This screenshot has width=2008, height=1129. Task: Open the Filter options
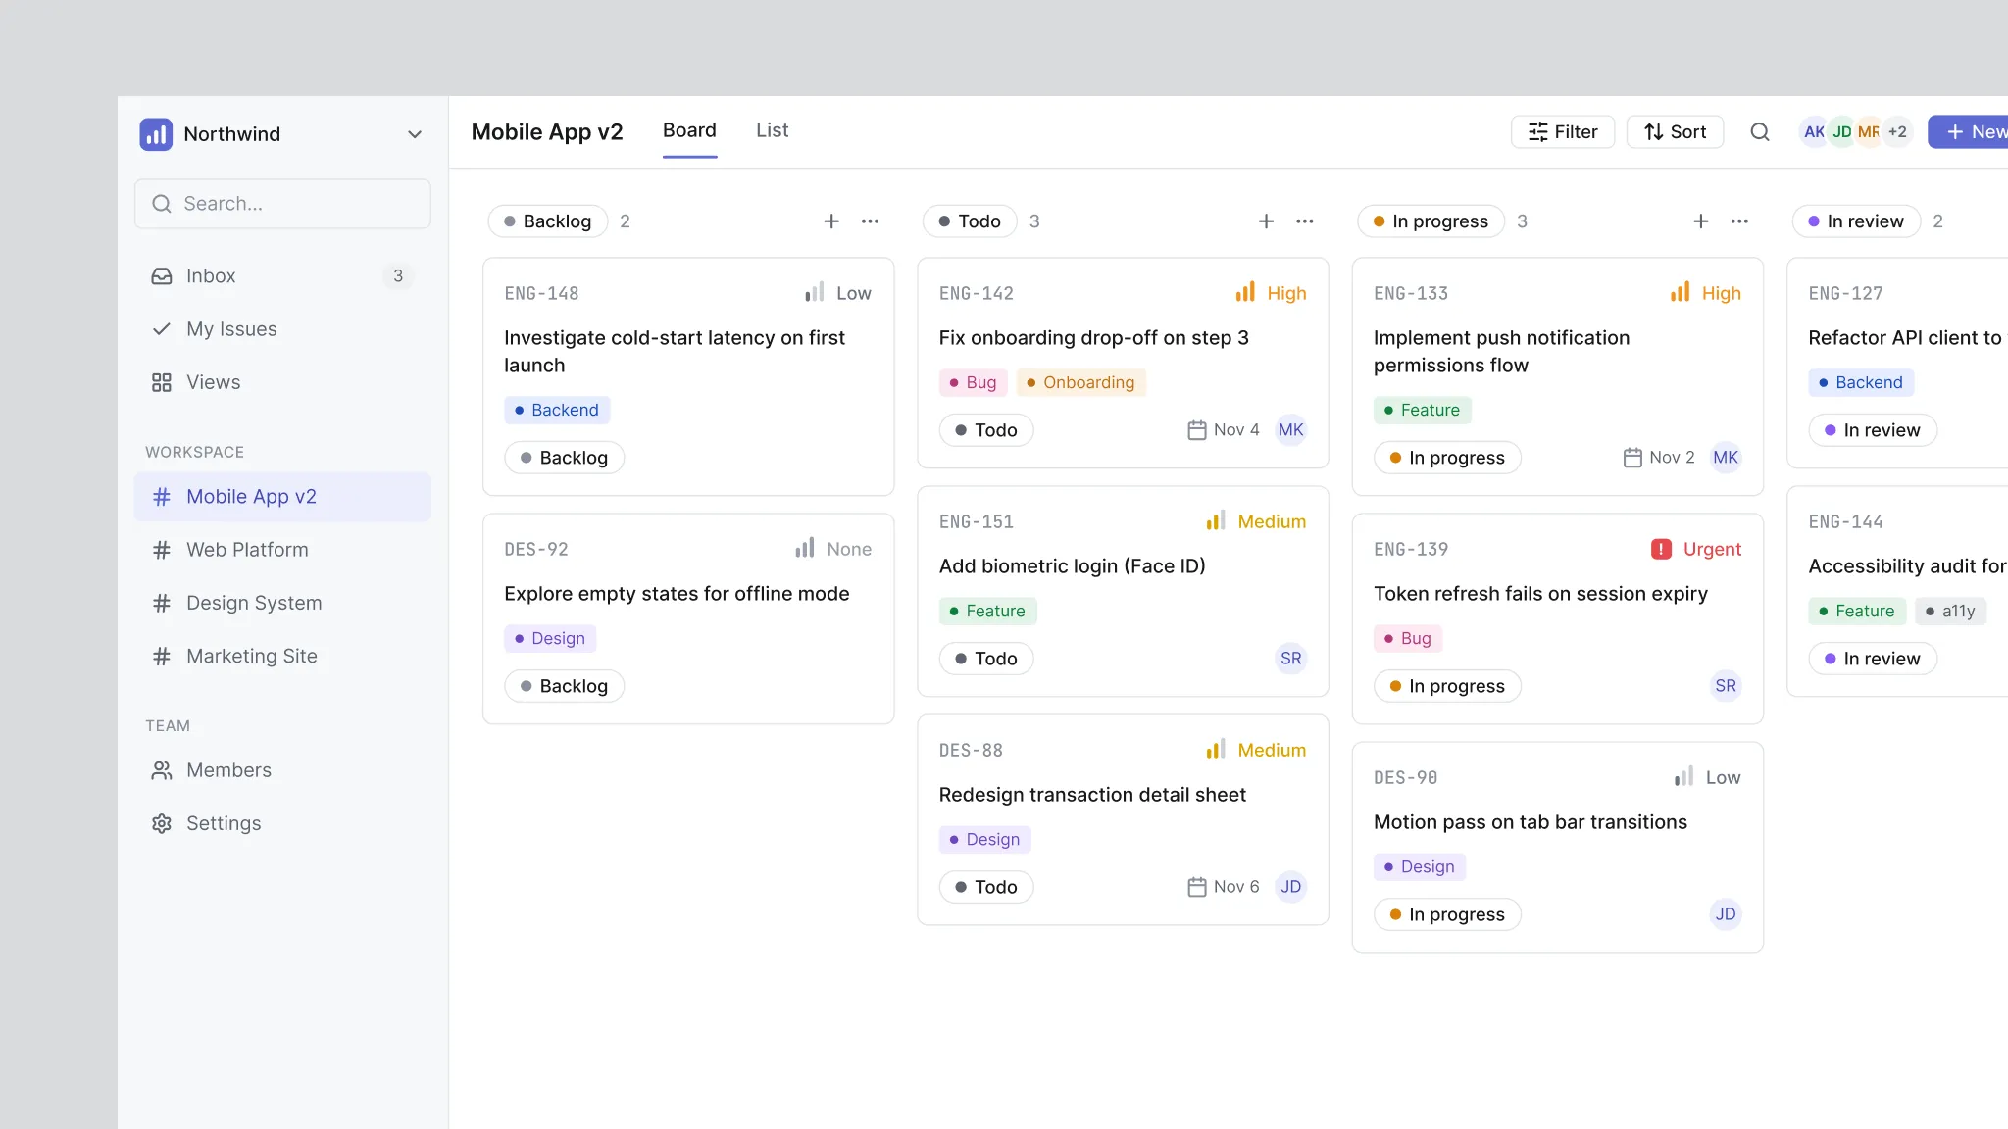[1563, 132]
